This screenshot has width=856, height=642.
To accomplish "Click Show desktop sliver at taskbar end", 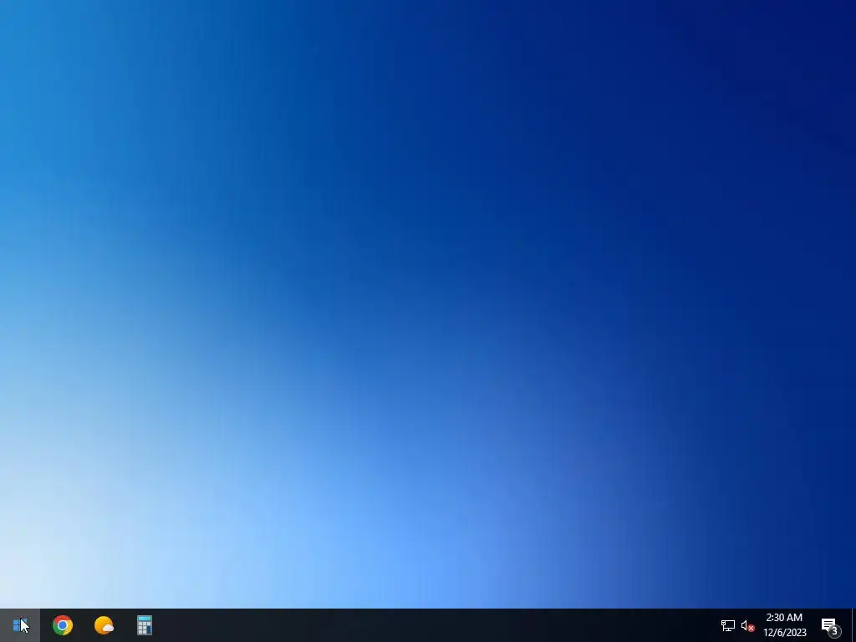I will [x=853, y=625].
